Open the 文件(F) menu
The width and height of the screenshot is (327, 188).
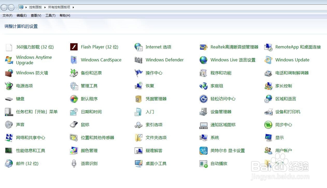click(x=7, y=15)
